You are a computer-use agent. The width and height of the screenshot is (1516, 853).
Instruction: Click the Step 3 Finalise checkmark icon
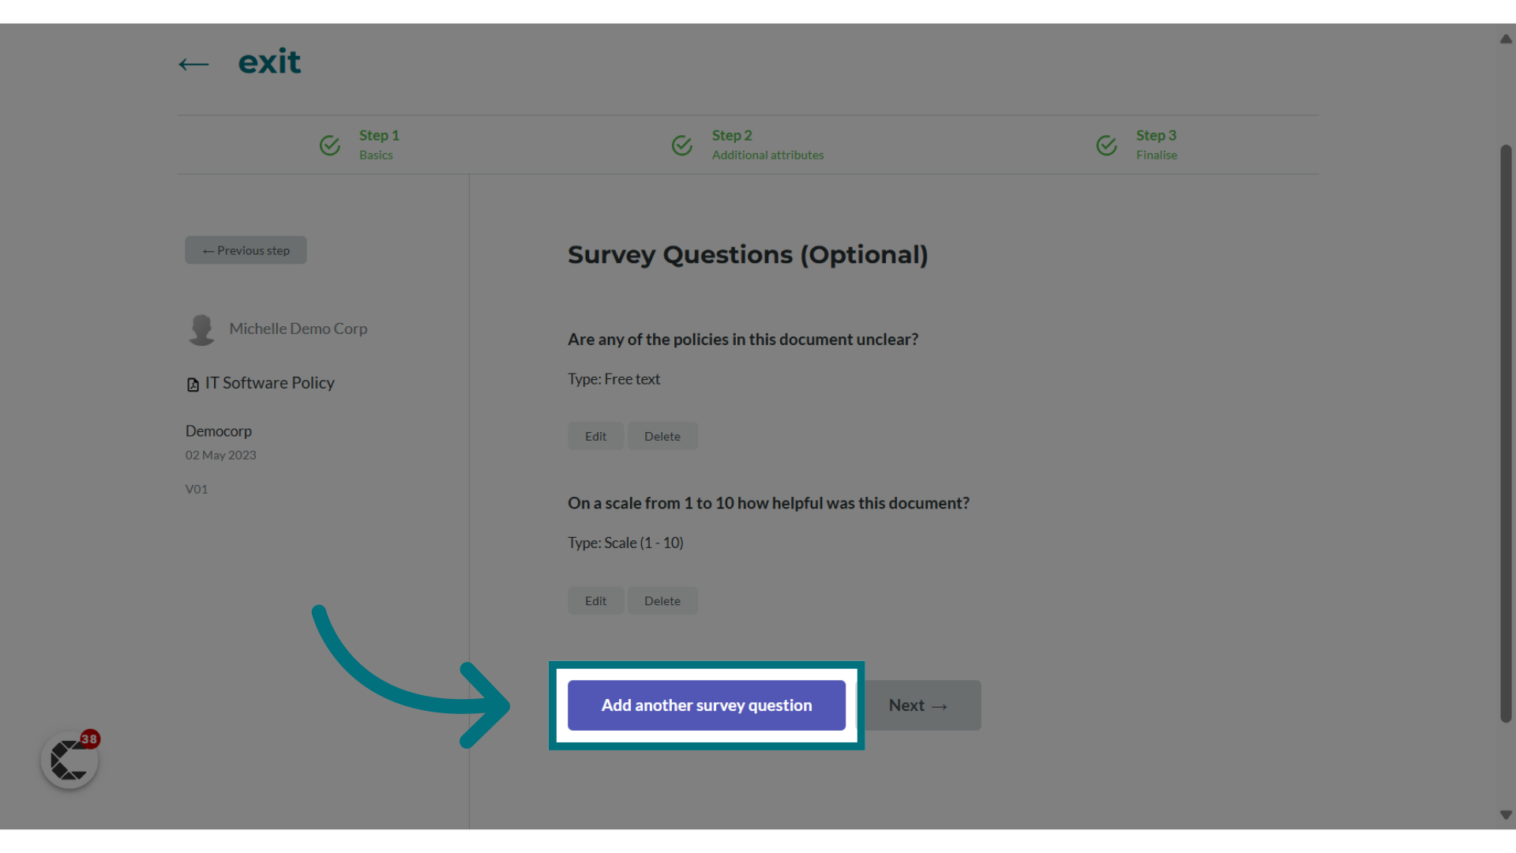point(1107,144)
